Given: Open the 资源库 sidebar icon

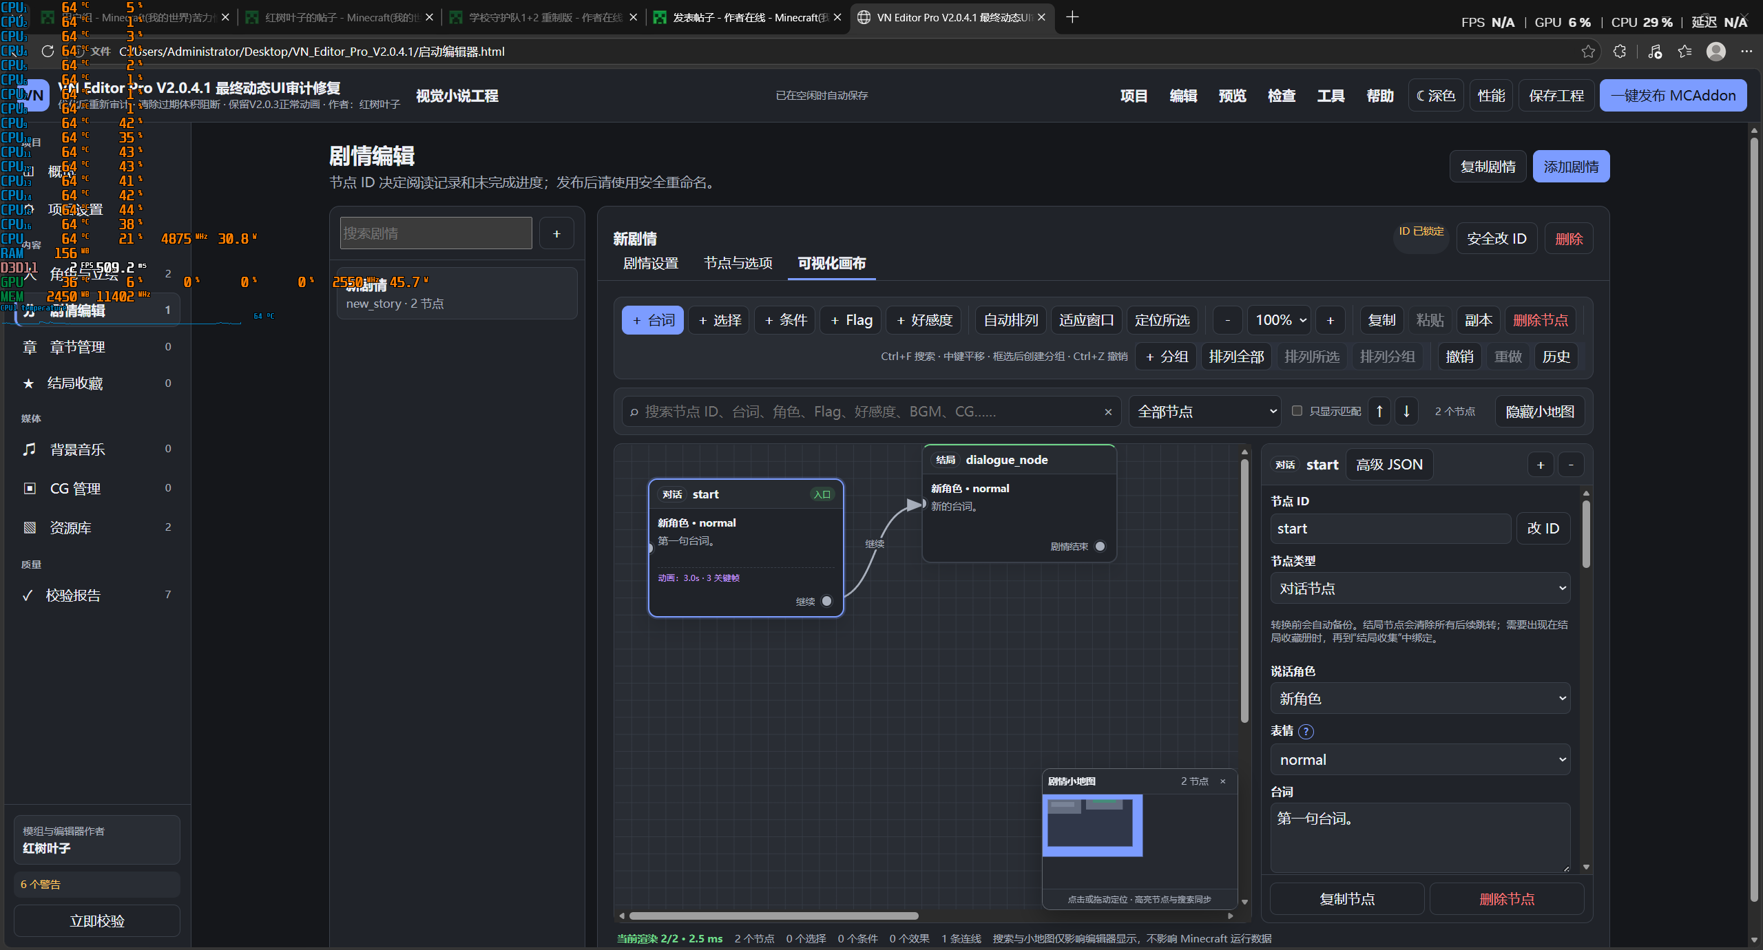Looking at the screenshot, I should [x=30, y=527].
